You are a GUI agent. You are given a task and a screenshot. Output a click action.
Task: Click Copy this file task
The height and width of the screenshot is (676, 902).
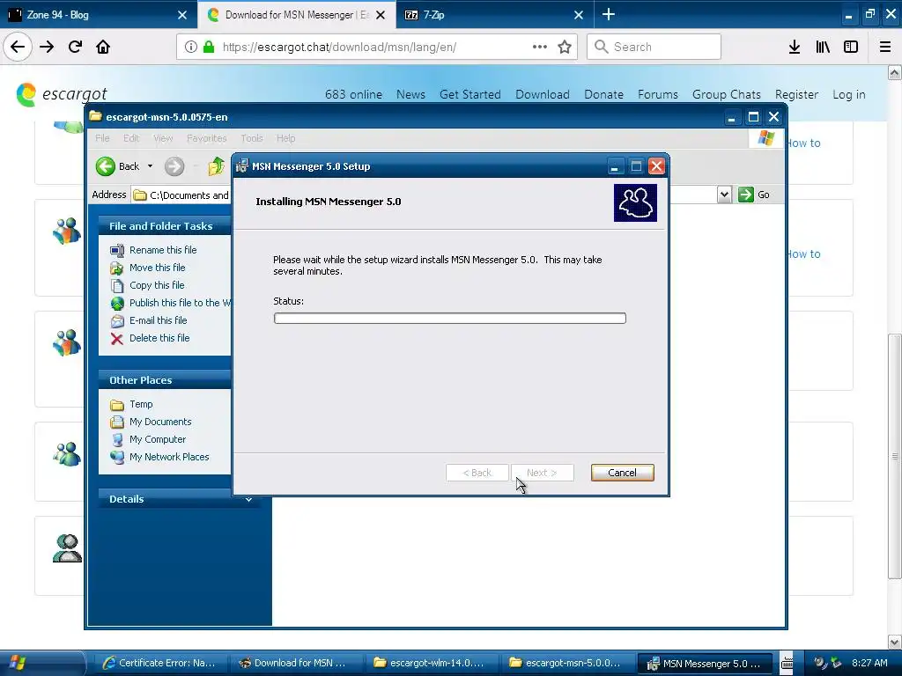pyautogui.click(x=157, y=285)
